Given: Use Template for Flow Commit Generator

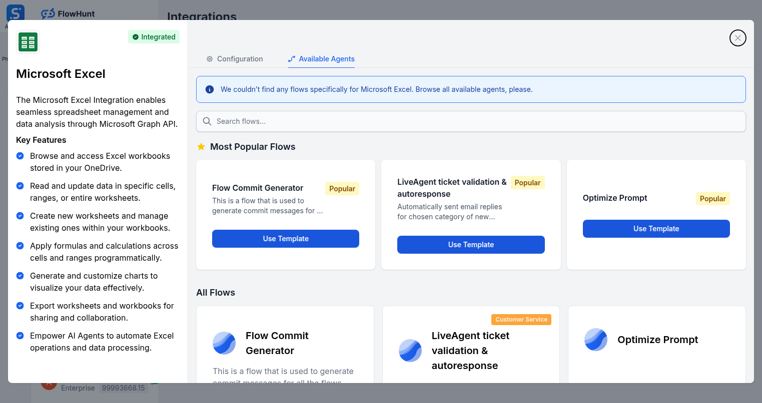Looking at the screenshot, I should click(x=286, y=239).
